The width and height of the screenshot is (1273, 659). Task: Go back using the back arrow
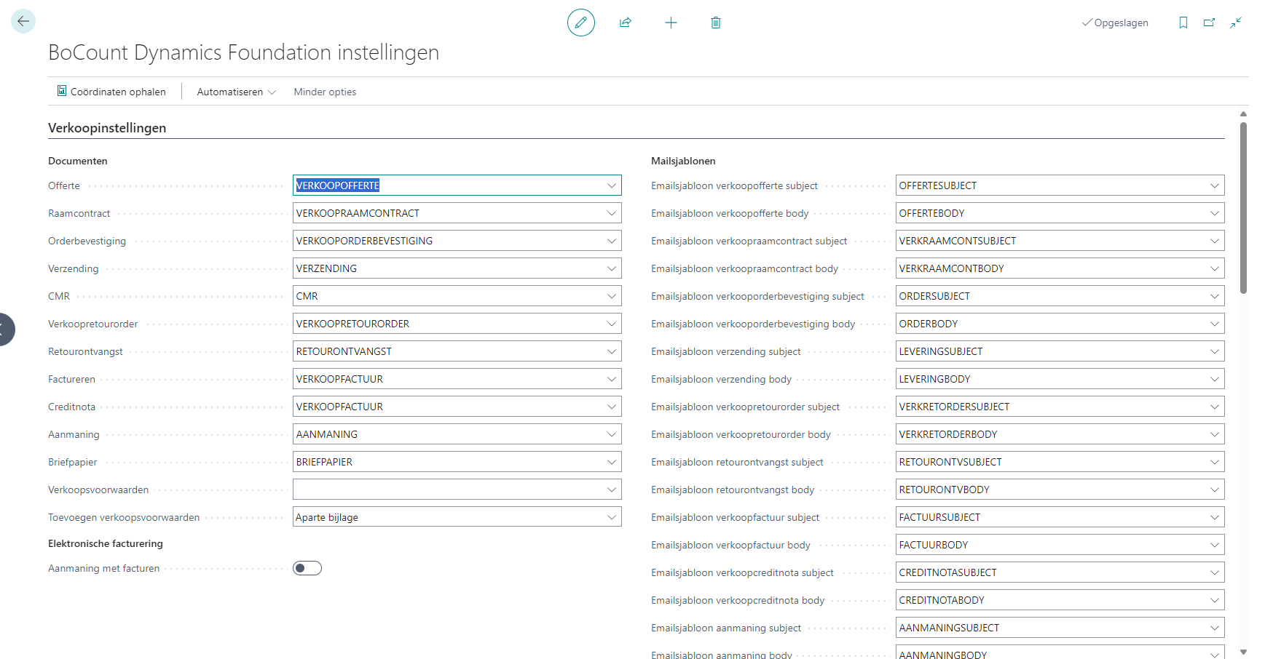(x=23, y=21)
